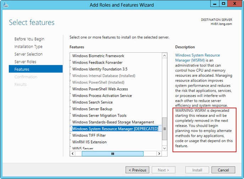Go to the Before You Begin step
Image resolution: width=244 pixels, height=179 pixels.
(29, 39)
